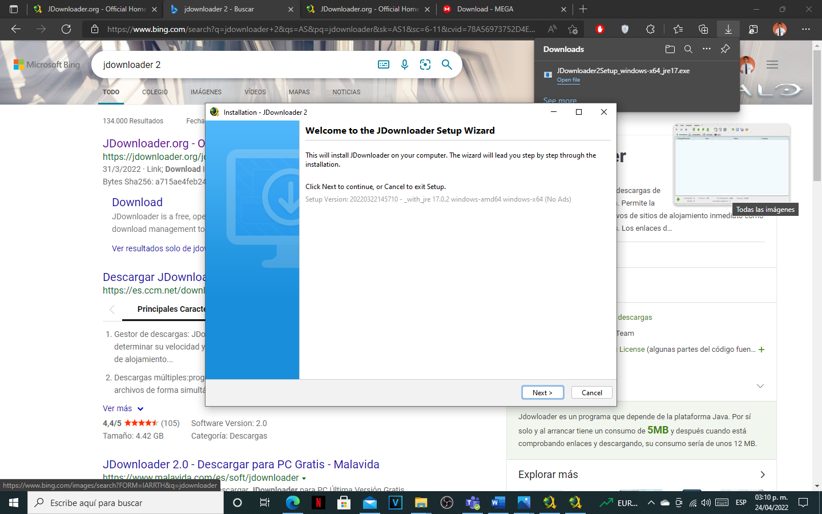Image resolution: width=822 pixels, height=514 pixels.
Task: Open the 'Download' sublink in first result
Action: (x=137, y=202)
